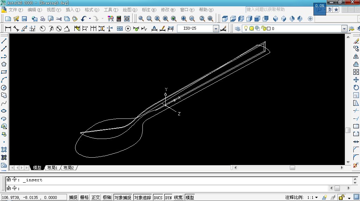The image size is (360, 201).
Task: Click the 模型 model space button in status bar
Action: [x=190, y=197]
